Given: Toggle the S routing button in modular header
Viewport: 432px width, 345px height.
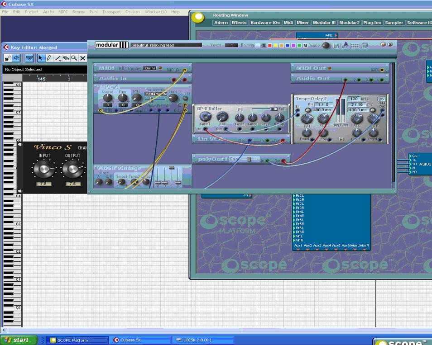Looking at the screenshot, I should [264, 45].
